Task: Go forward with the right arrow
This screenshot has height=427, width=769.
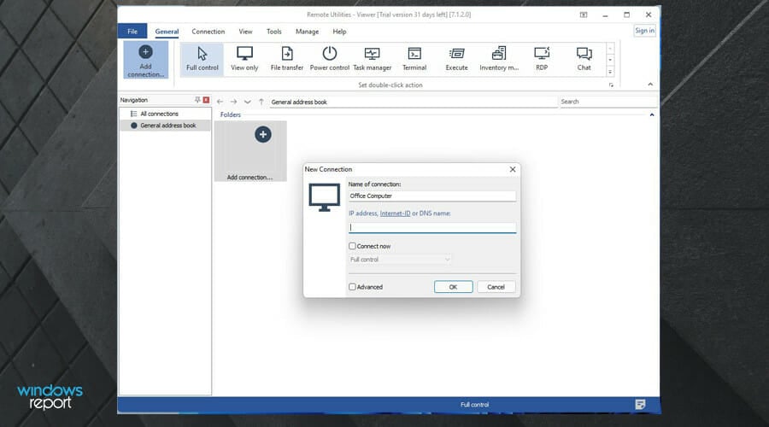Action: (x=233, y=102)
